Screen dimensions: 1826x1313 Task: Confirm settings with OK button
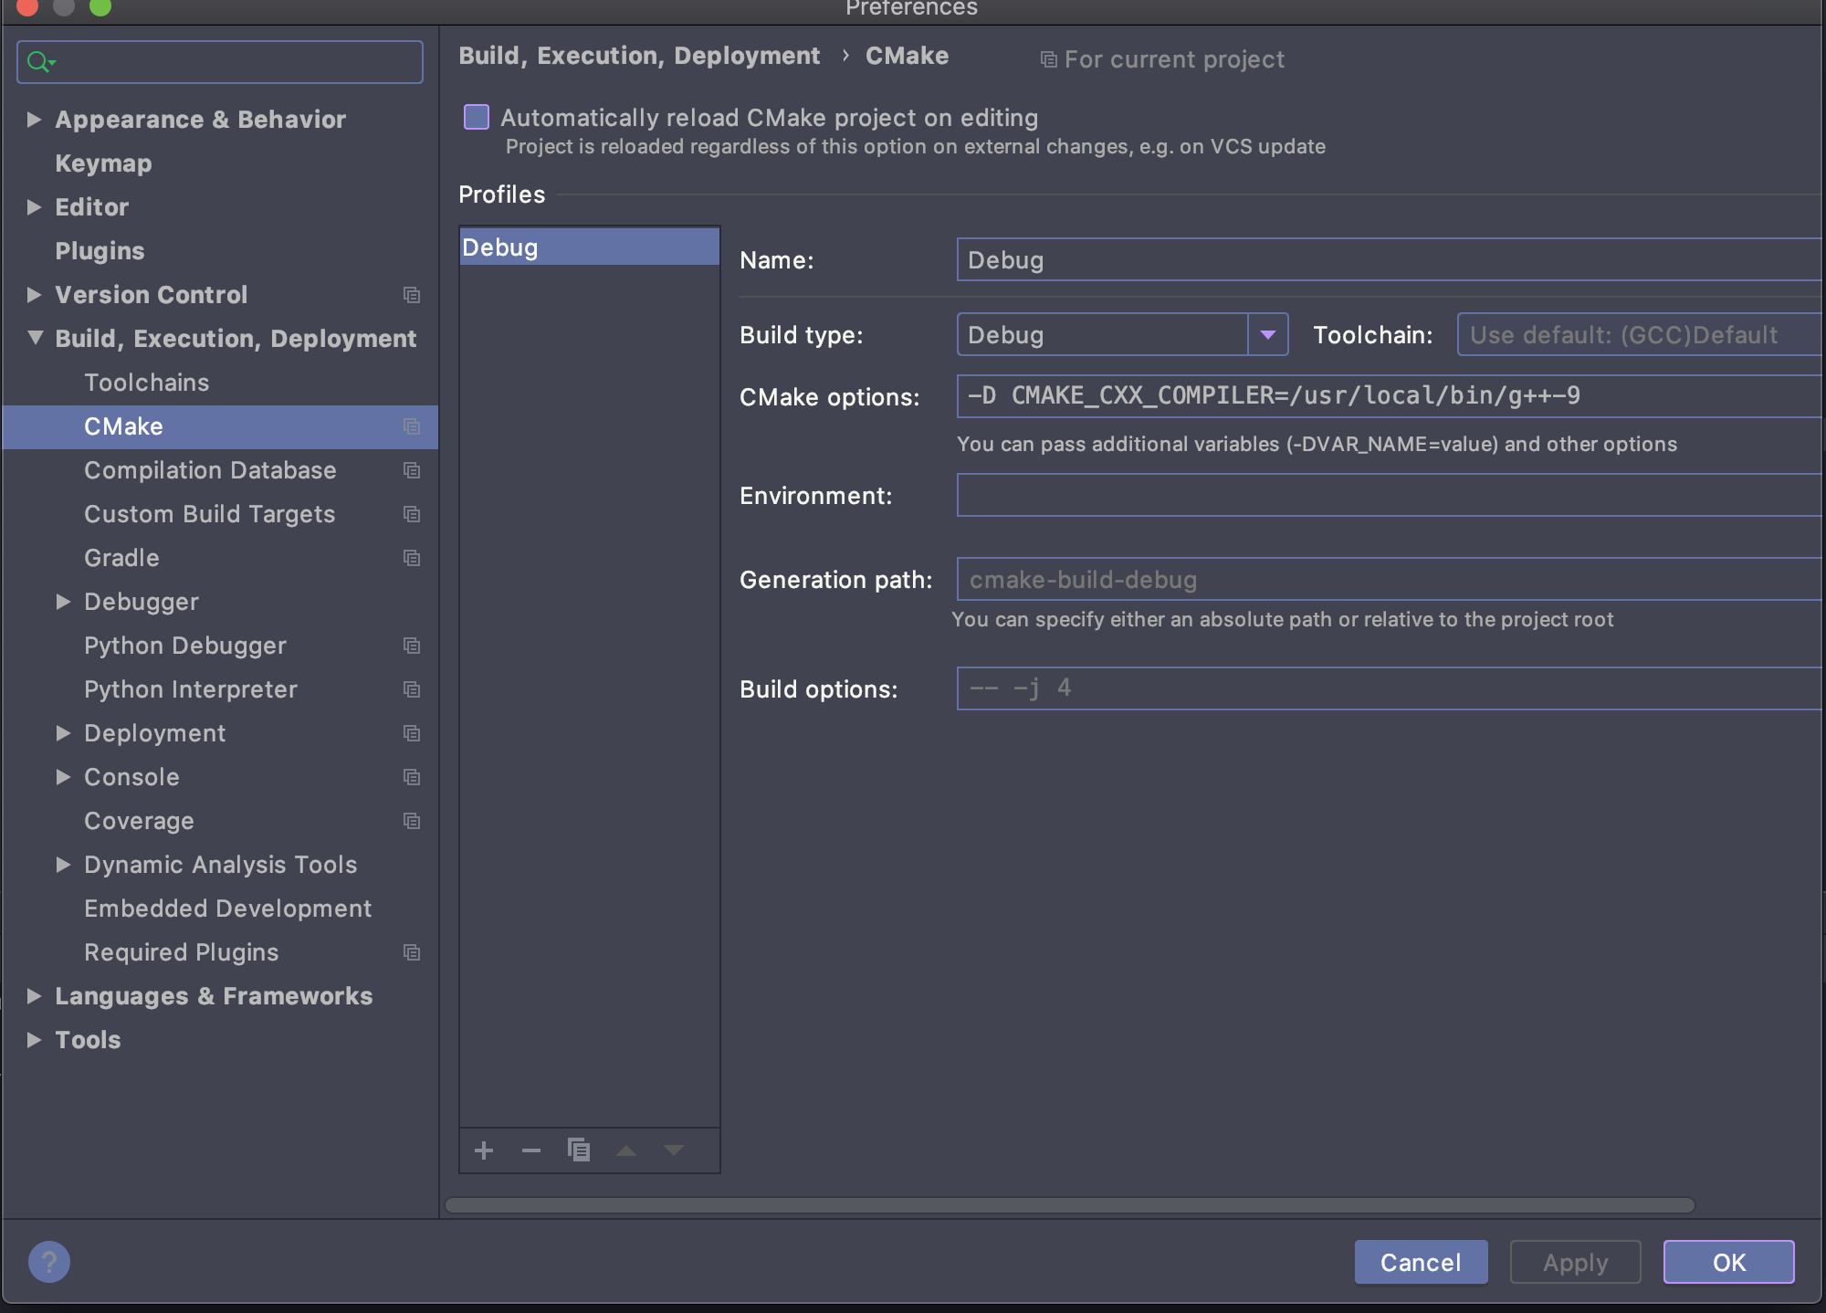[1727, 1262]
